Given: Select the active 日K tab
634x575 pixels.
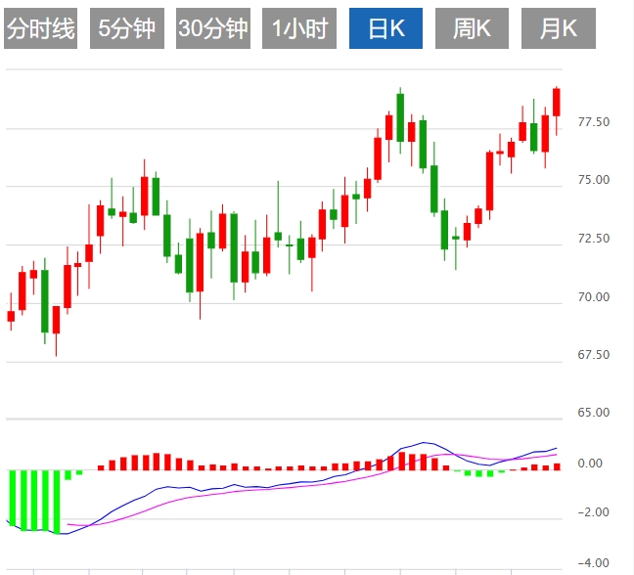Looking at the screenshot, I should coord(385,29).
